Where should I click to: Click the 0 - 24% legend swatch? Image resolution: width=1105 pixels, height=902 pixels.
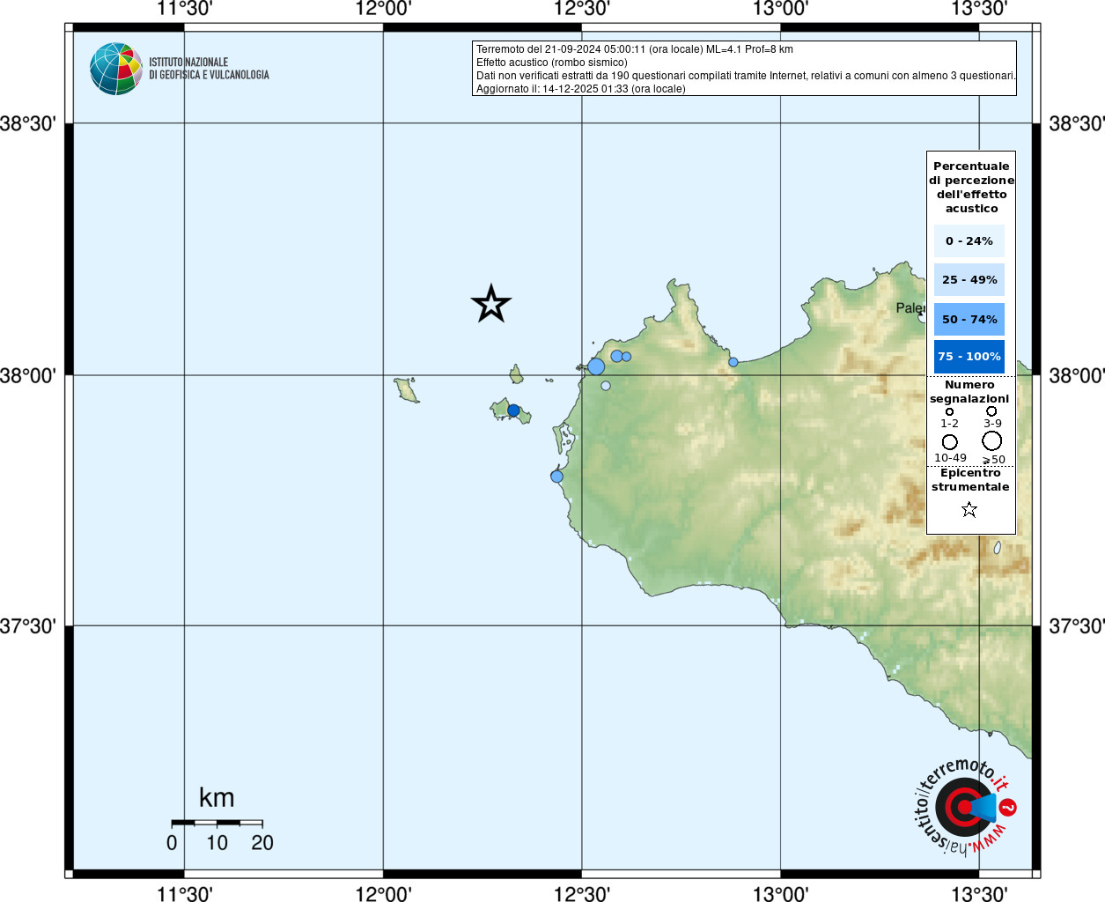969,240
